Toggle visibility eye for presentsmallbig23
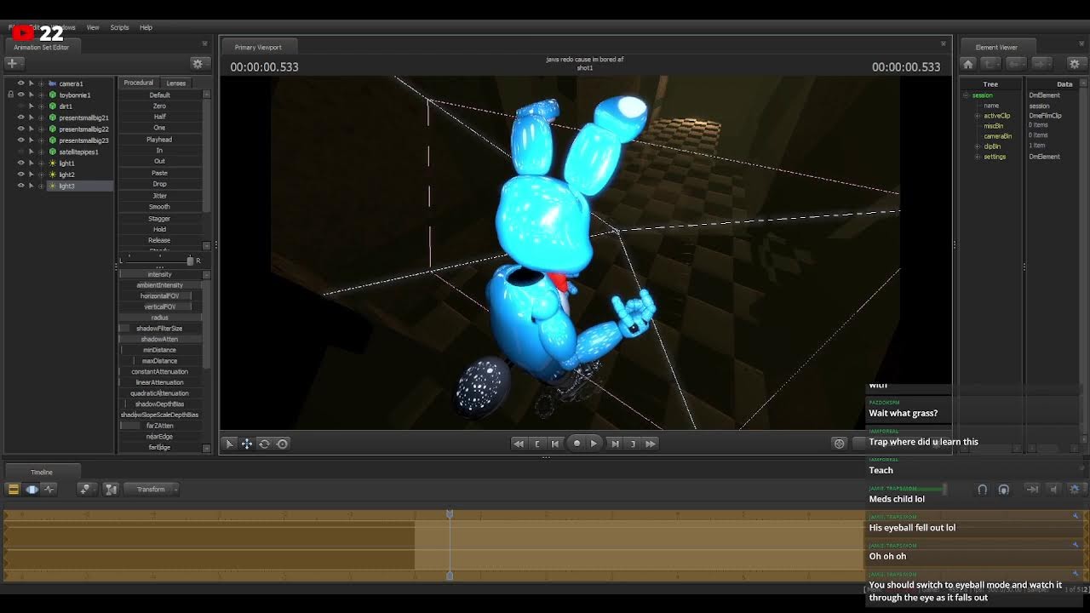The width and height of the screenshot is (1090, 613). pos(21,140)
